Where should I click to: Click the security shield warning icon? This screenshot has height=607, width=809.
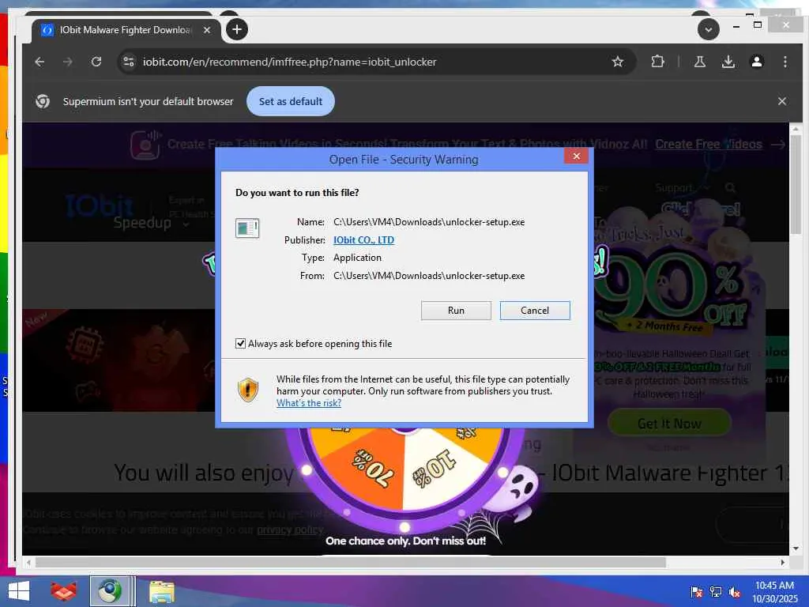247,390
